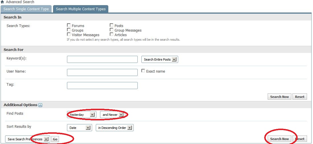The image size is (313, 144).
Task: Focus the Keyword(s) text field
Action: [x=102, y=59]
